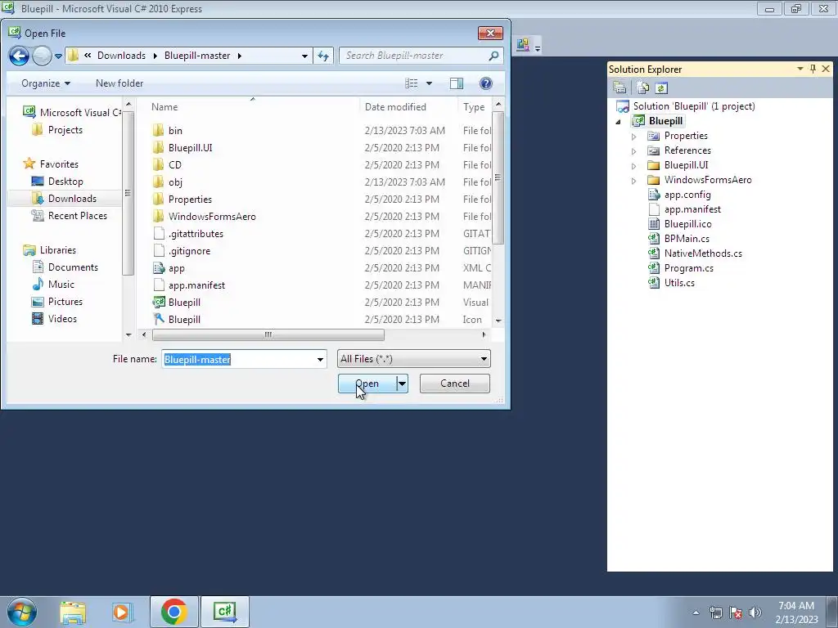838x628 pixels.
Task: Expand Properties node in Solution Explorer
Action: point(634,137)
